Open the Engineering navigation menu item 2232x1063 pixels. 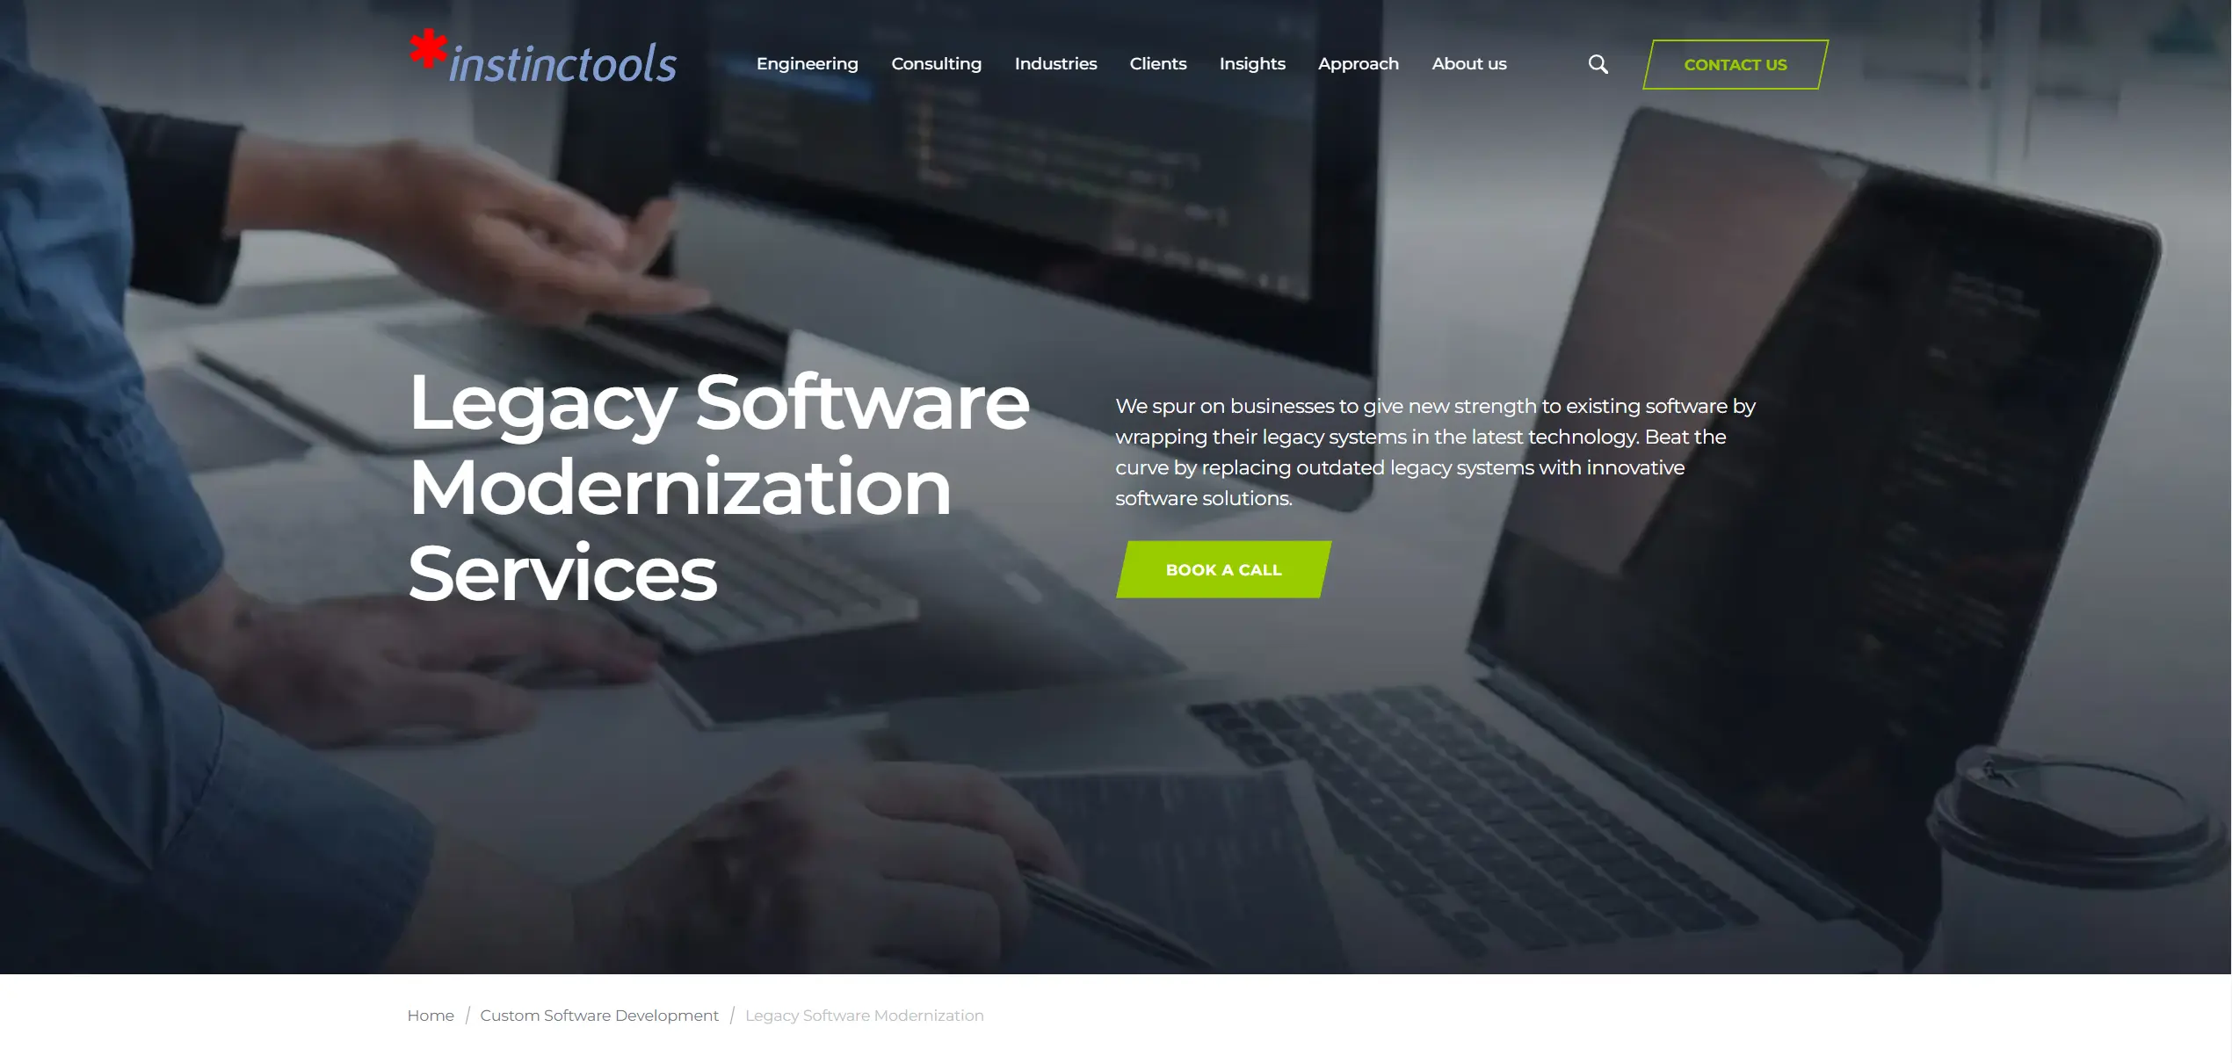point(807,64)
